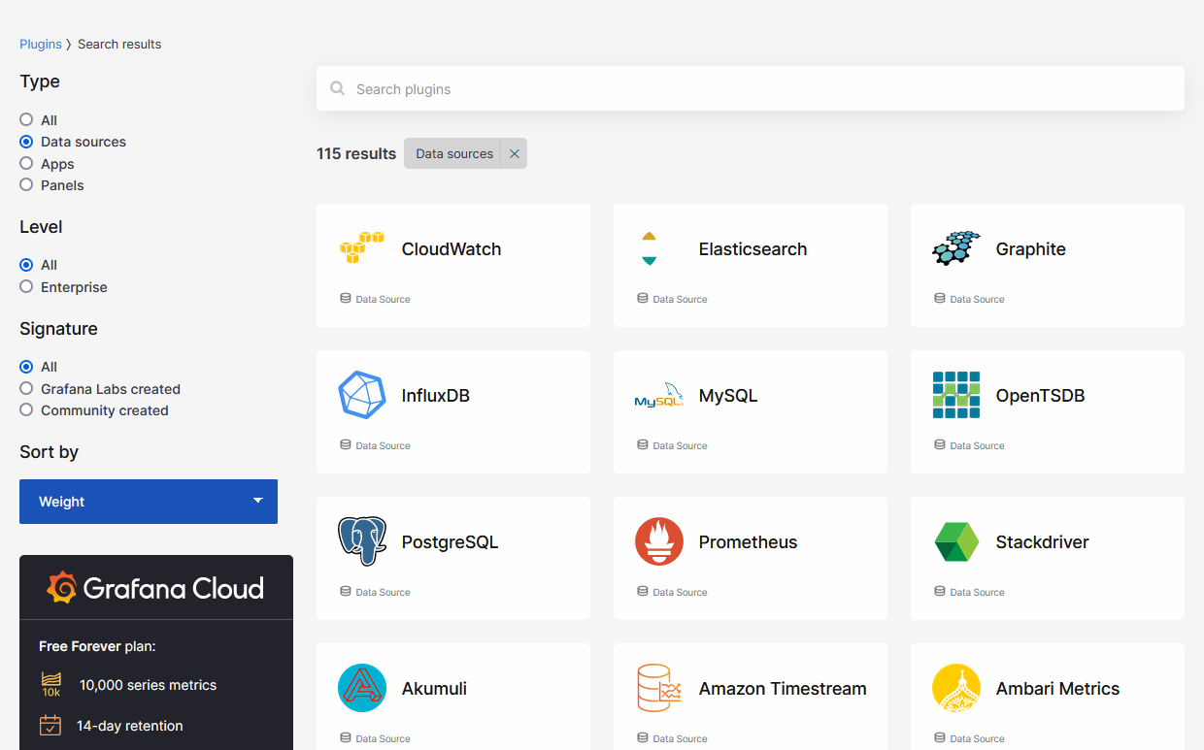Viewport: 1204px width, 750px height.
Task: Focus the Search plugins input field
Action: pos(751,88)
